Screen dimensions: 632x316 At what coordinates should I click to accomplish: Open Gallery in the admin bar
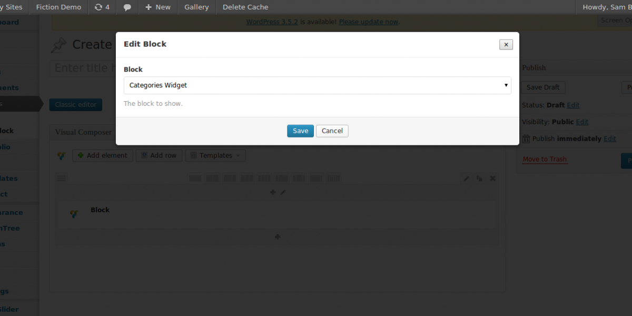tap(196, 7)
